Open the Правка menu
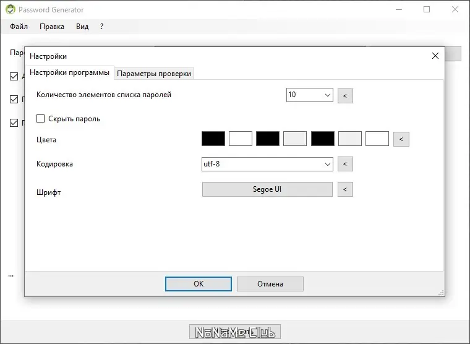Screen dimensions: 470x344 (52, 27)
